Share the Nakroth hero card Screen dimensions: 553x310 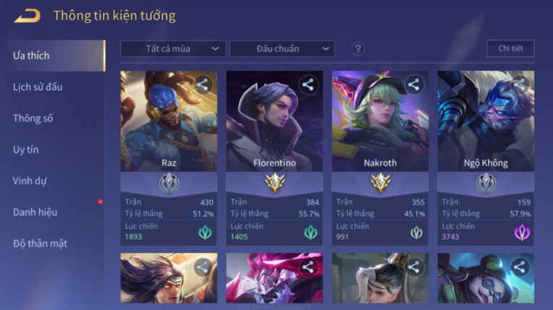pyautogui.click(x=413, y=85)
